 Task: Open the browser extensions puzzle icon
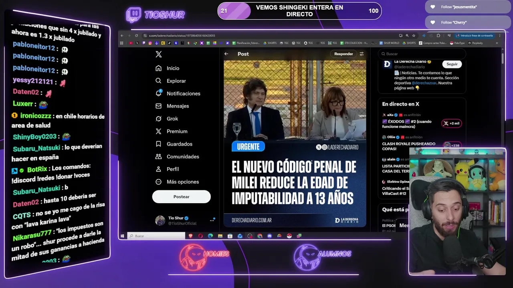[x=438, y=36]
